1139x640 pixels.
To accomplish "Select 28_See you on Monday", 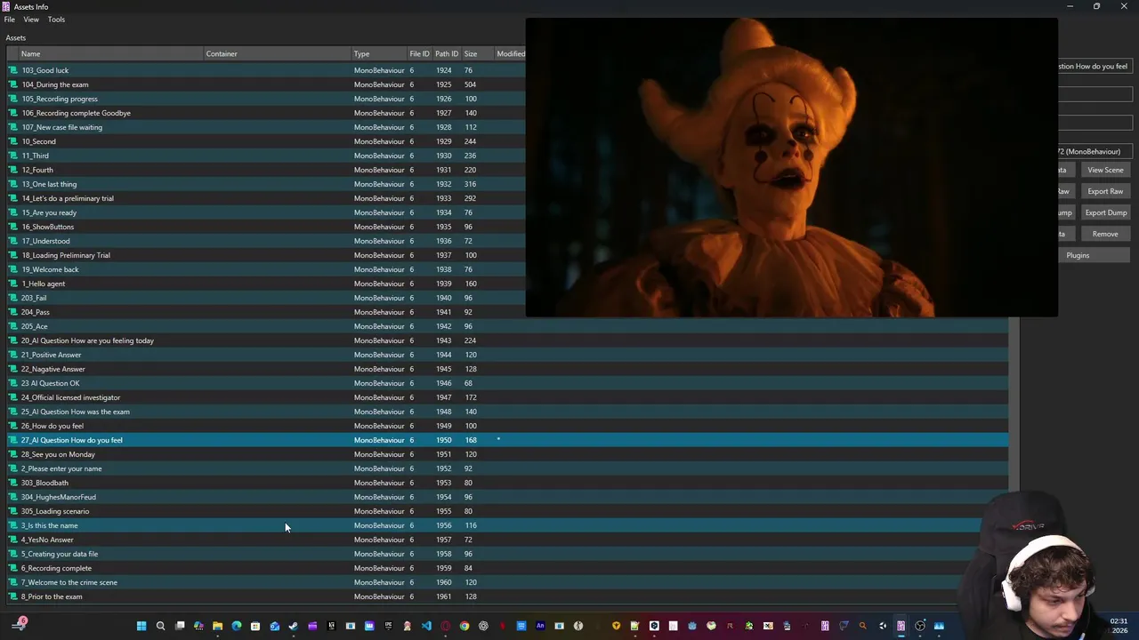I will click(x=507, y=454).
